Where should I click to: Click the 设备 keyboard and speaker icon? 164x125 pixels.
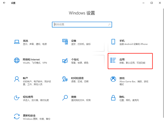65,42
